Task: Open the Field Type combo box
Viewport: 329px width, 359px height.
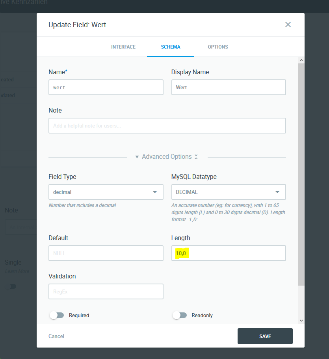Action: coord(106,192)
